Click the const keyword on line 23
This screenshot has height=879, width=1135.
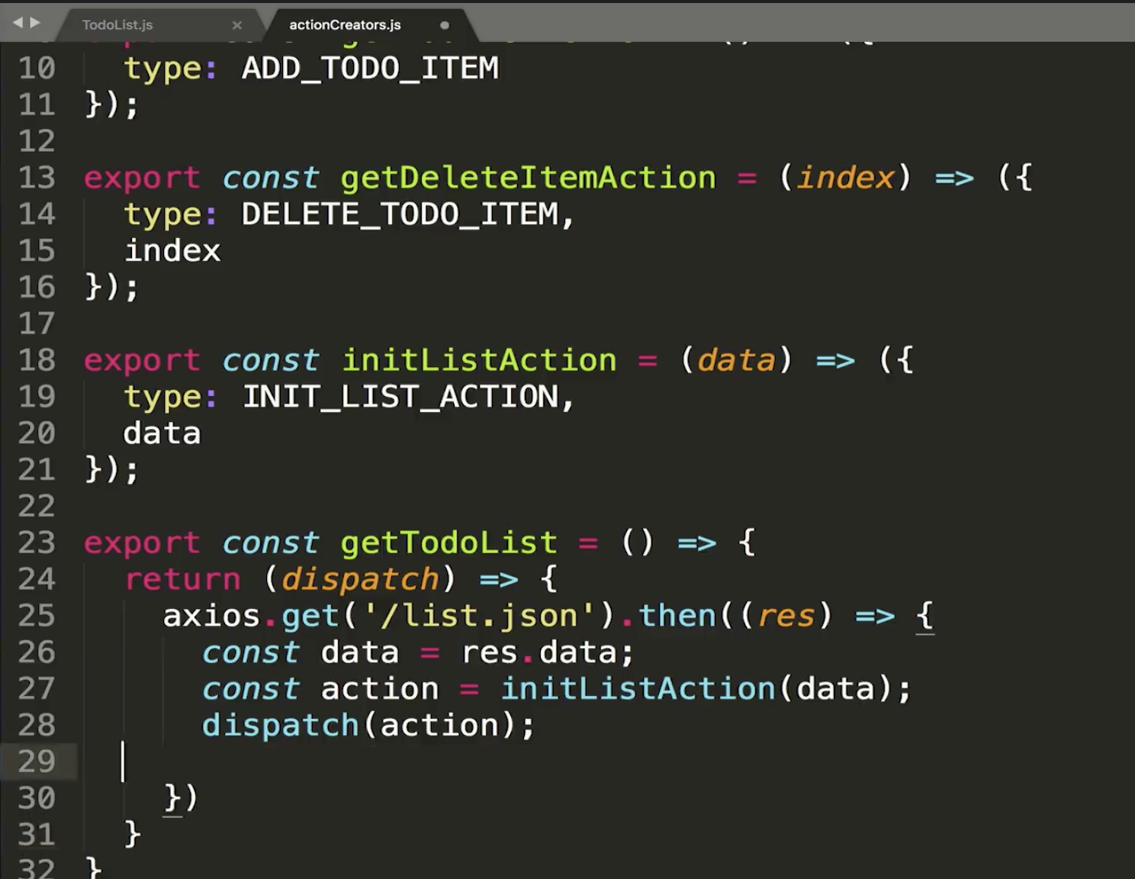pyautogui.click(x=271, y=543)
